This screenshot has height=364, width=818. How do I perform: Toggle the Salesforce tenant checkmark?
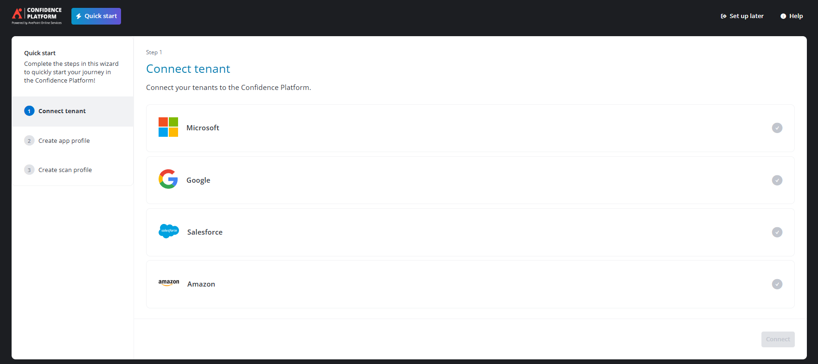(777, 232)
